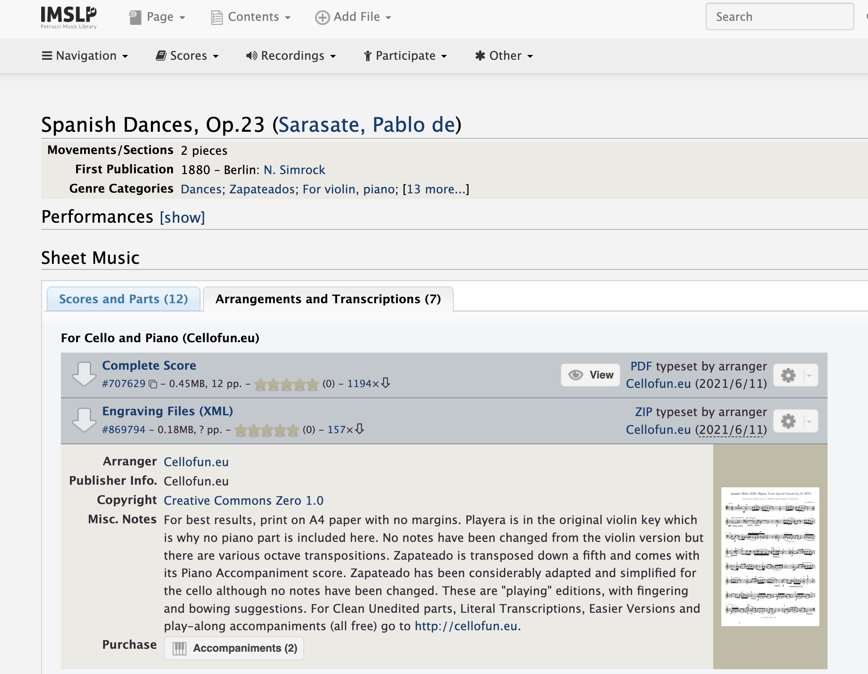Click copy icon beside #707629
868x674 pixels.
point(153,384)
